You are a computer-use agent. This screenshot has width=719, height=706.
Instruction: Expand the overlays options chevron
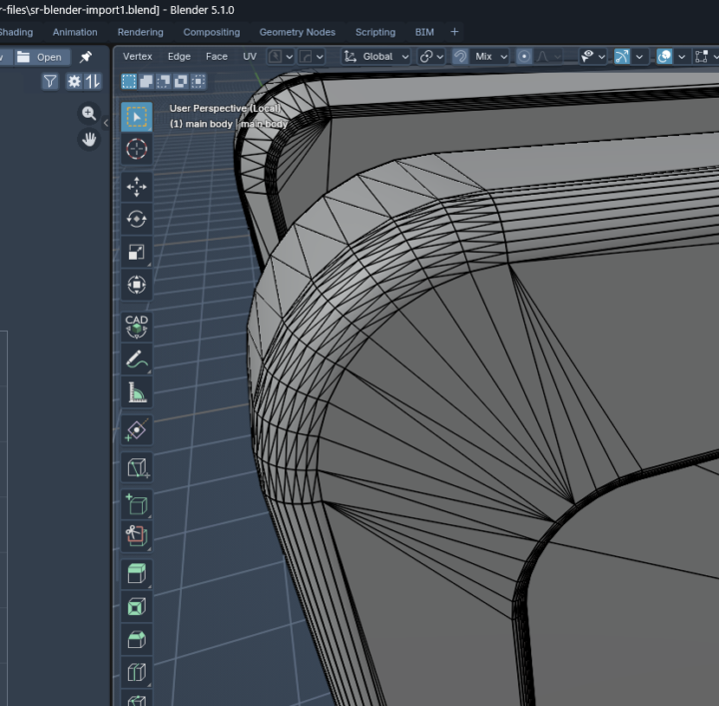(x=682, y=56)
